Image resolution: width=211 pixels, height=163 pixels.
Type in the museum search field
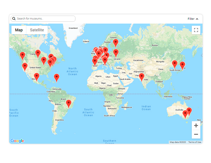click(x=45, y=19)
